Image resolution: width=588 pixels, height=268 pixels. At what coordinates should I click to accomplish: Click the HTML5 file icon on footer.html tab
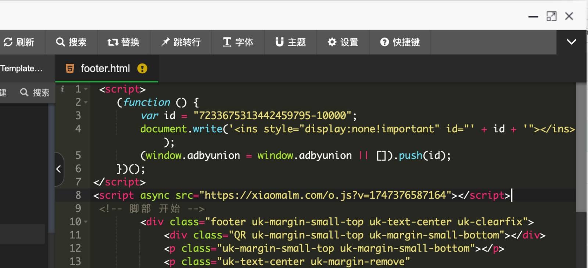pos(70,69)
